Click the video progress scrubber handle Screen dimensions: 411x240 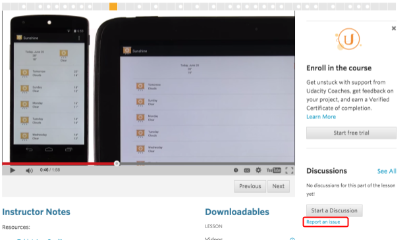point(117,163)
